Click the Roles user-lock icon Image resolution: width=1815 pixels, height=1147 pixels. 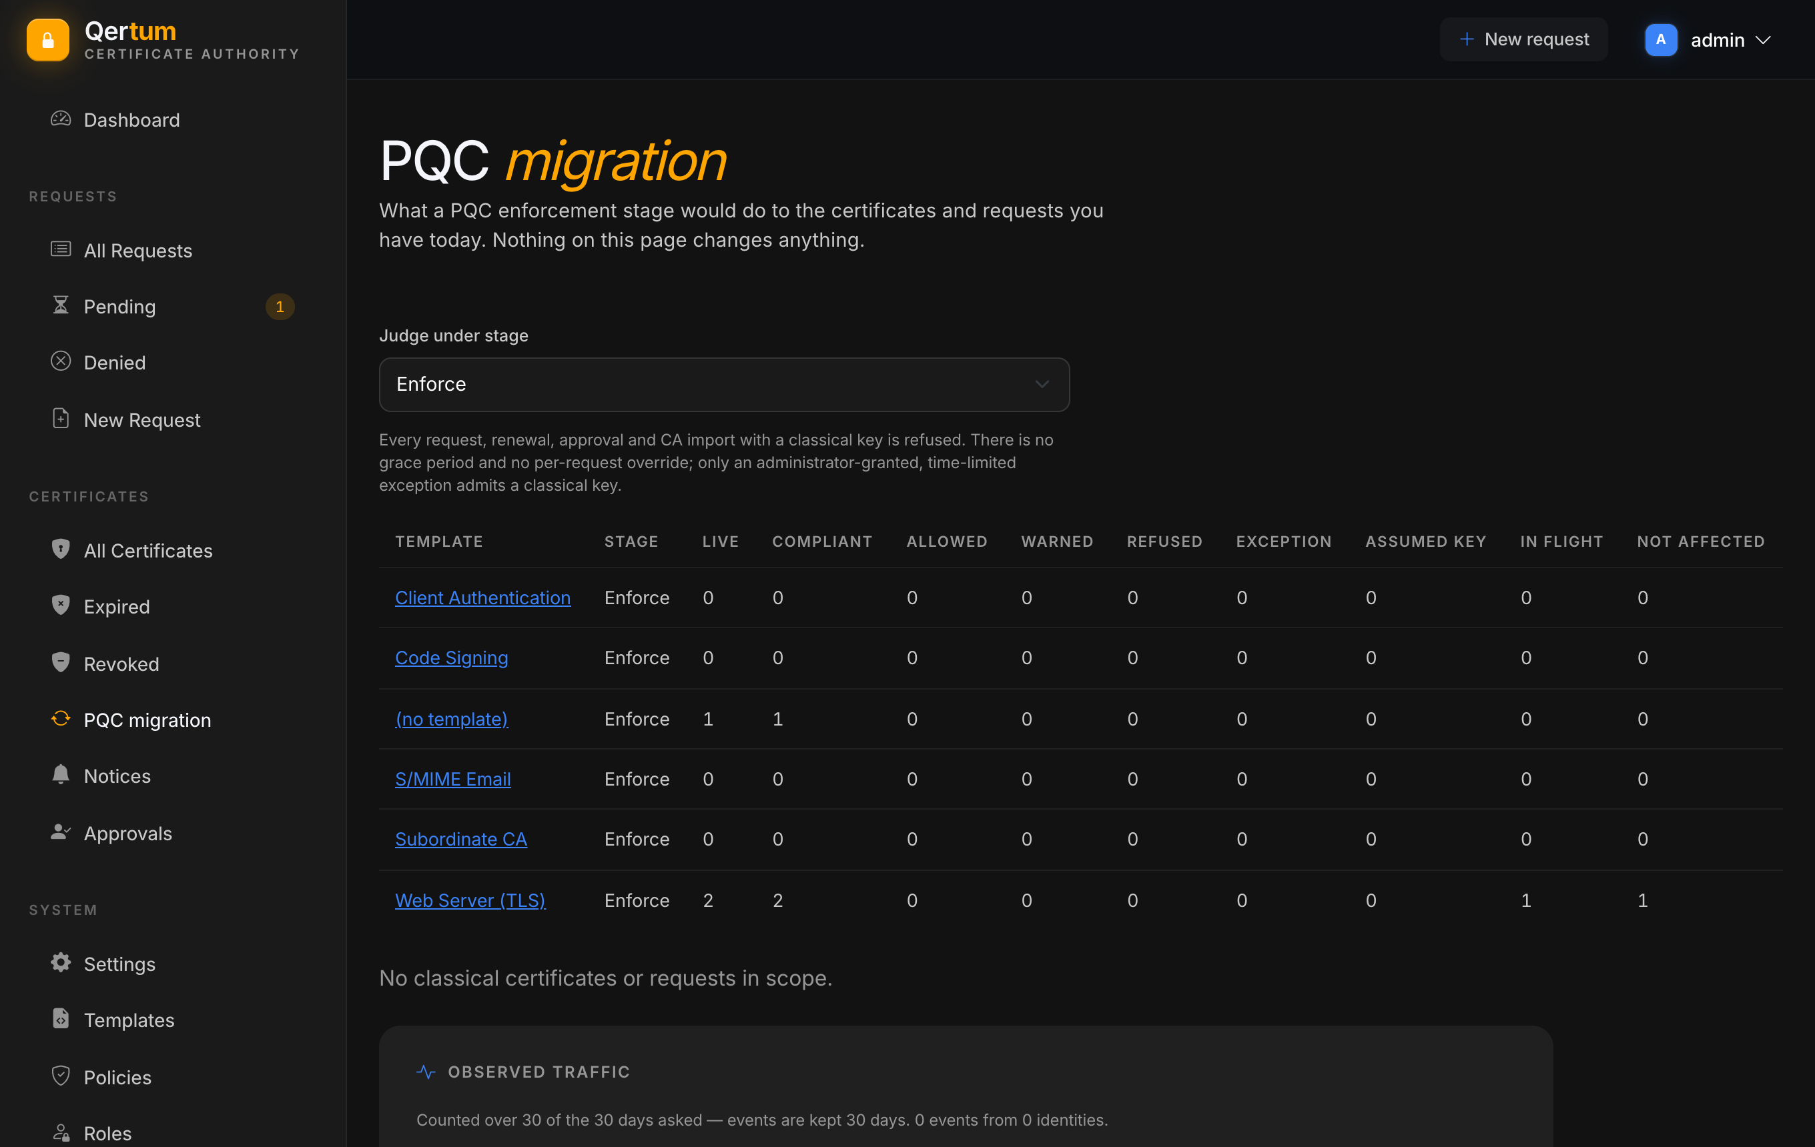coord(60,1132)
